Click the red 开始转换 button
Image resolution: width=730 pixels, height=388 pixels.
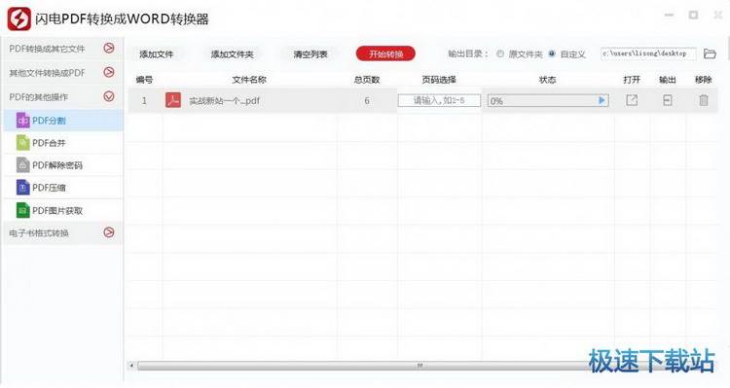point(385,53)
